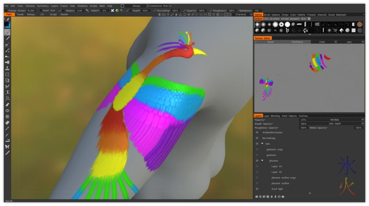Select the text tool in left toolbar
Screen dimensions: 369x206
point(7,92)
